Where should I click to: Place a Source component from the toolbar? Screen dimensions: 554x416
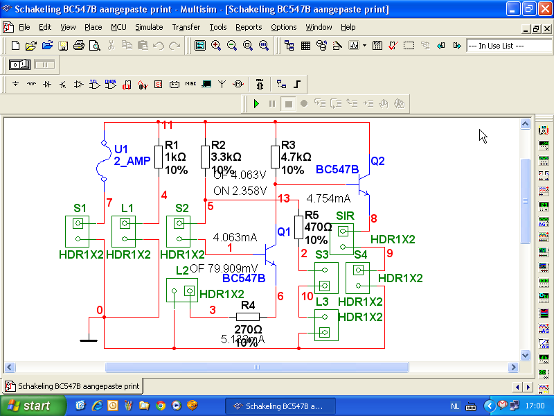tap(15, 84)
